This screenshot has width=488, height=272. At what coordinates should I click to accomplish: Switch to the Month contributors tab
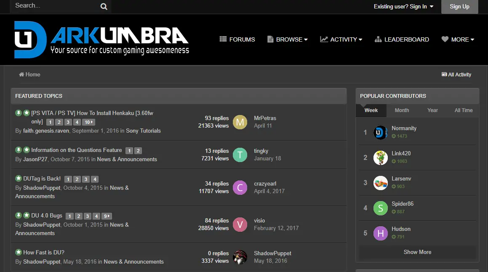402,110
